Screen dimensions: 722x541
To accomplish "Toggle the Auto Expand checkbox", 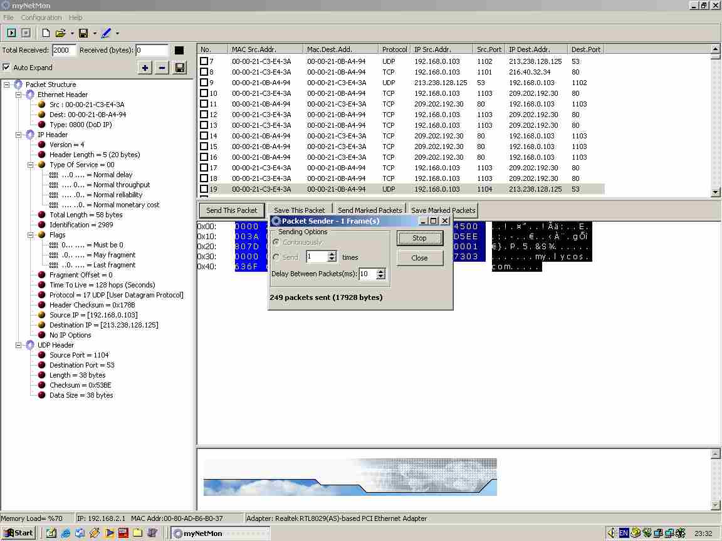I will (6, 68).
